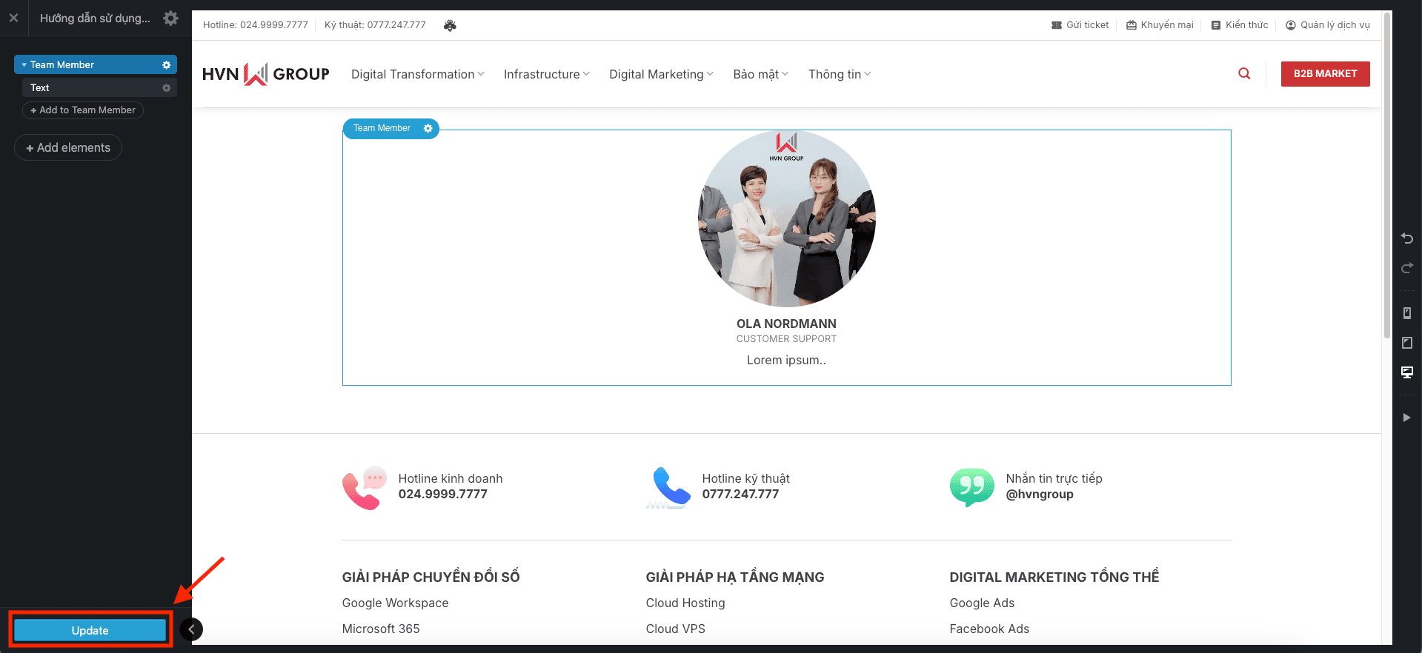Screen dimensions: 1422x653
Task: Expand the Digital Transformation dropdown menu
Action: [x=417, y=74]
